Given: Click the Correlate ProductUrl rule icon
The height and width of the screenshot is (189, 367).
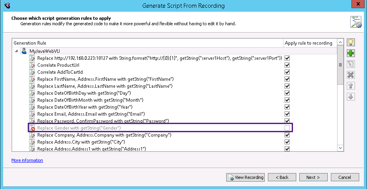Looking at the screenshot, I should pos(33,65).
